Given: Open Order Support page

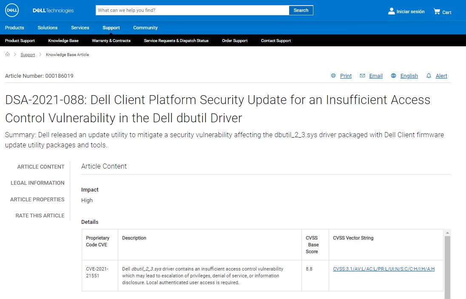Looking at the screenshot, I should point(235,41).
